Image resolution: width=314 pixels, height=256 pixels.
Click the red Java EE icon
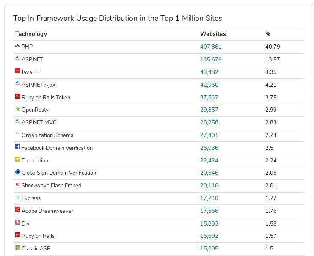point(18,71)
